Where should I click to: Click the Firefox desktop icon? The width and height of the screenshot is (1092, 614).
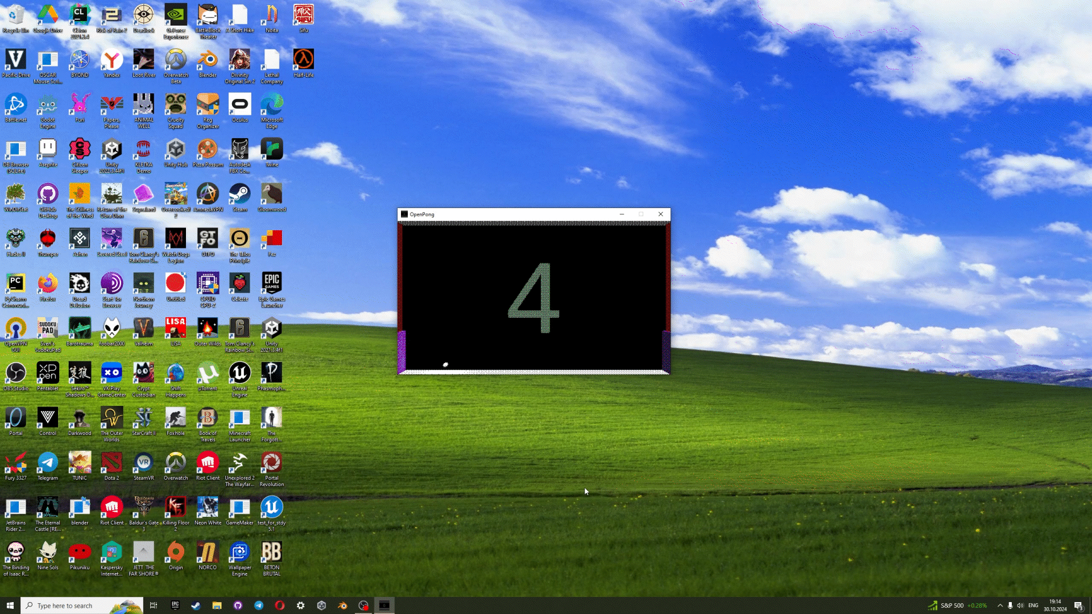[x=48, y=284]
